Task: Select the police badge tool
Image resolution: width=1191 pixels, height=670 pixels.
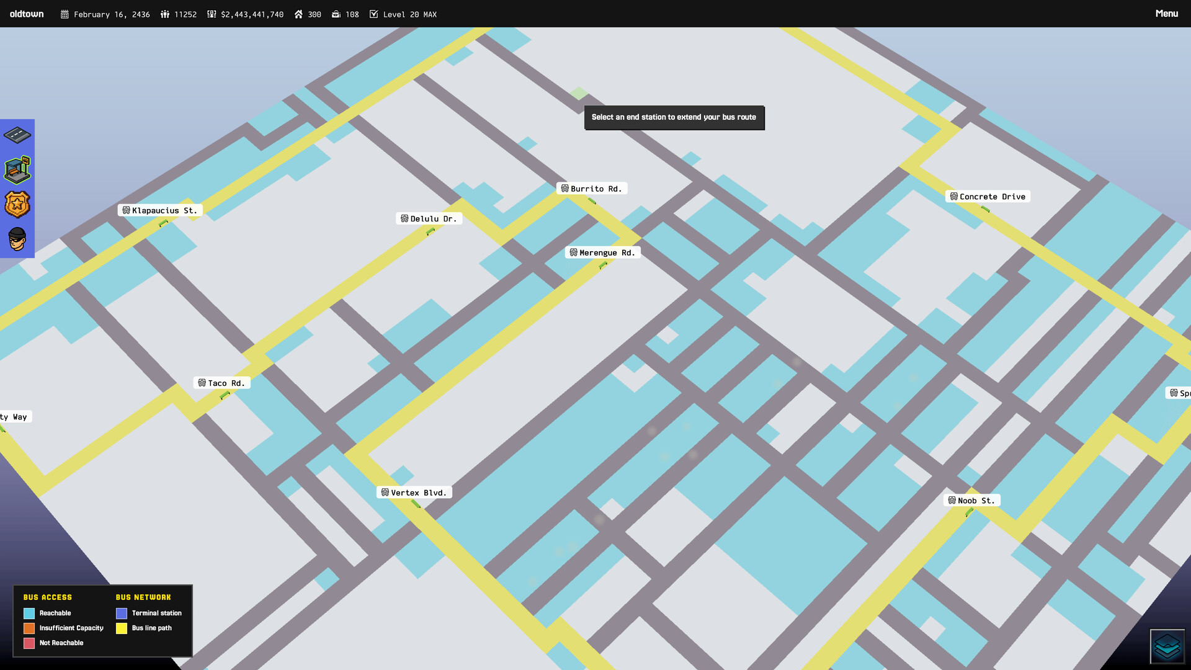Action: (17, 203)
